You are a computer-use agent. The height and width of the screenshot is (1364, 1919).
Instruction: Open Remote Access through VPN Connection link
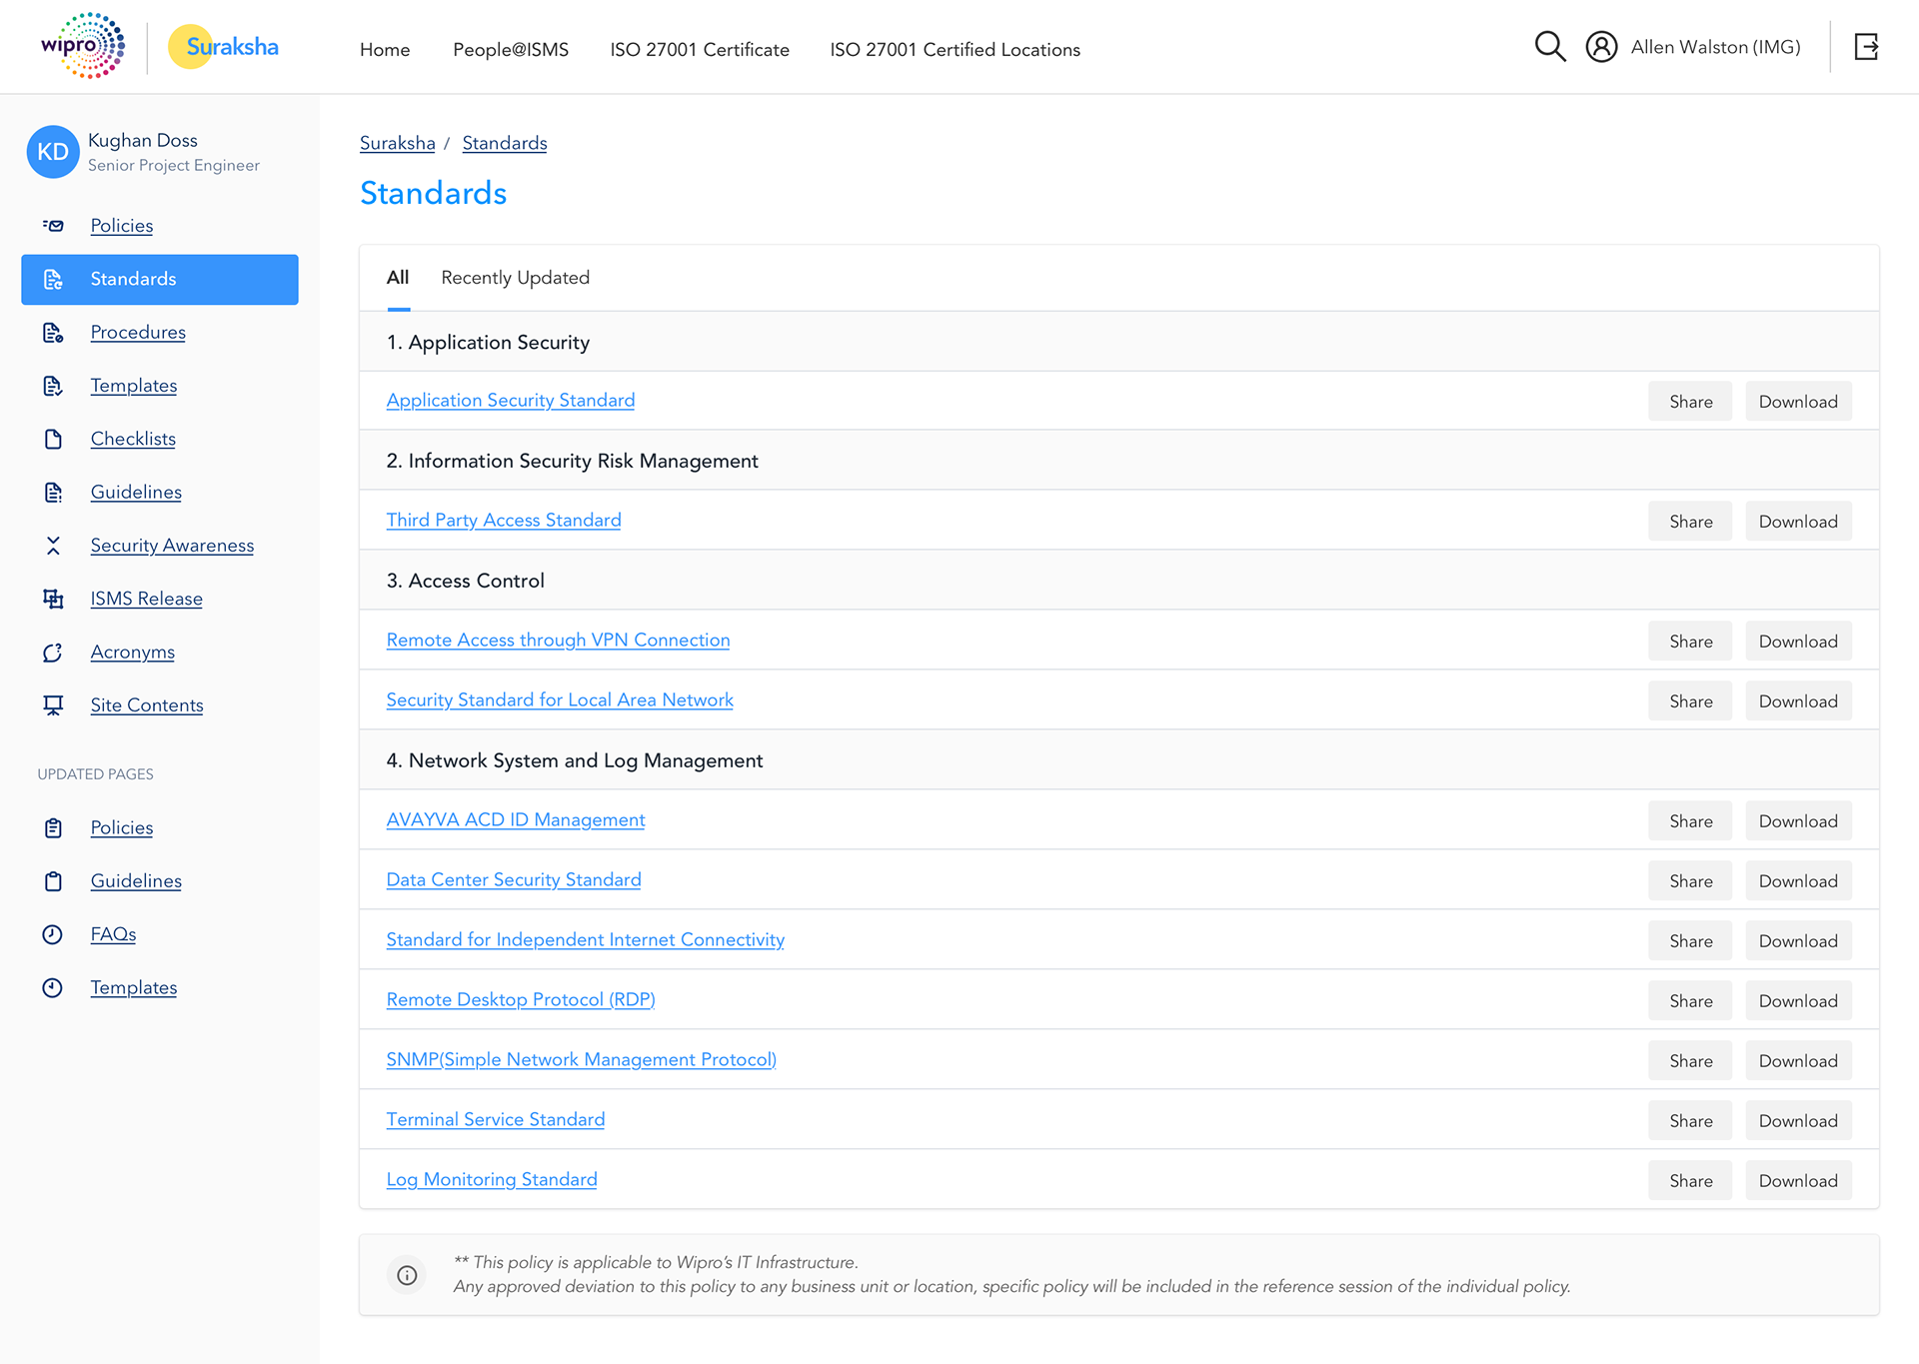click(558, 640)
